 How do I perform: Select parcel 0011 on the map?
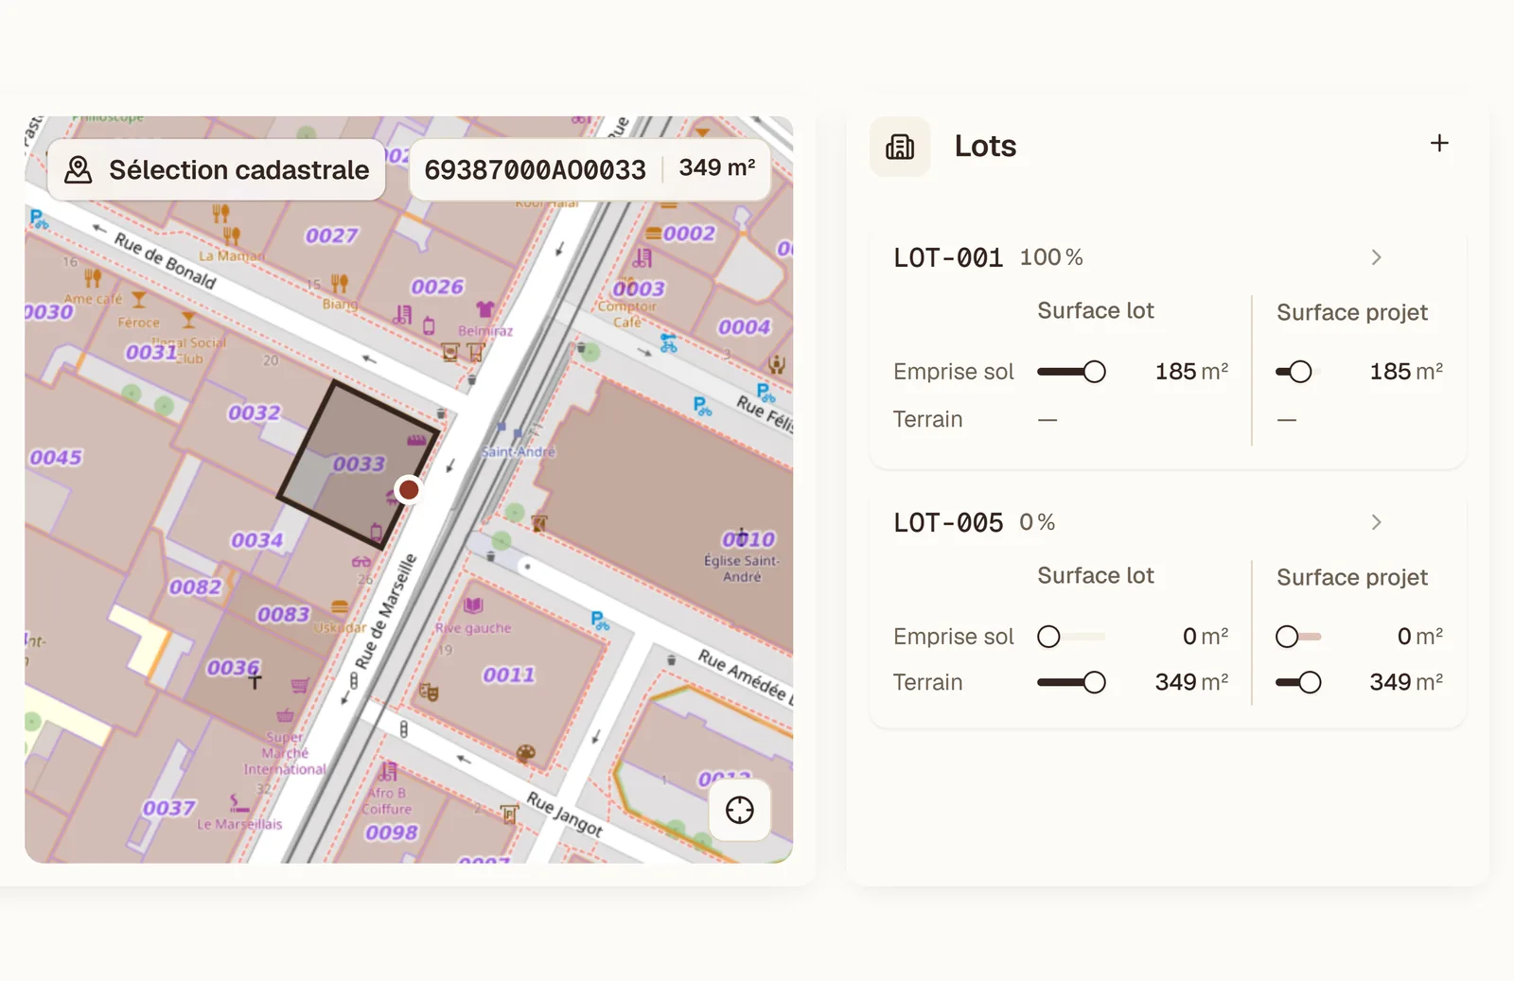(x=509, y=674)
